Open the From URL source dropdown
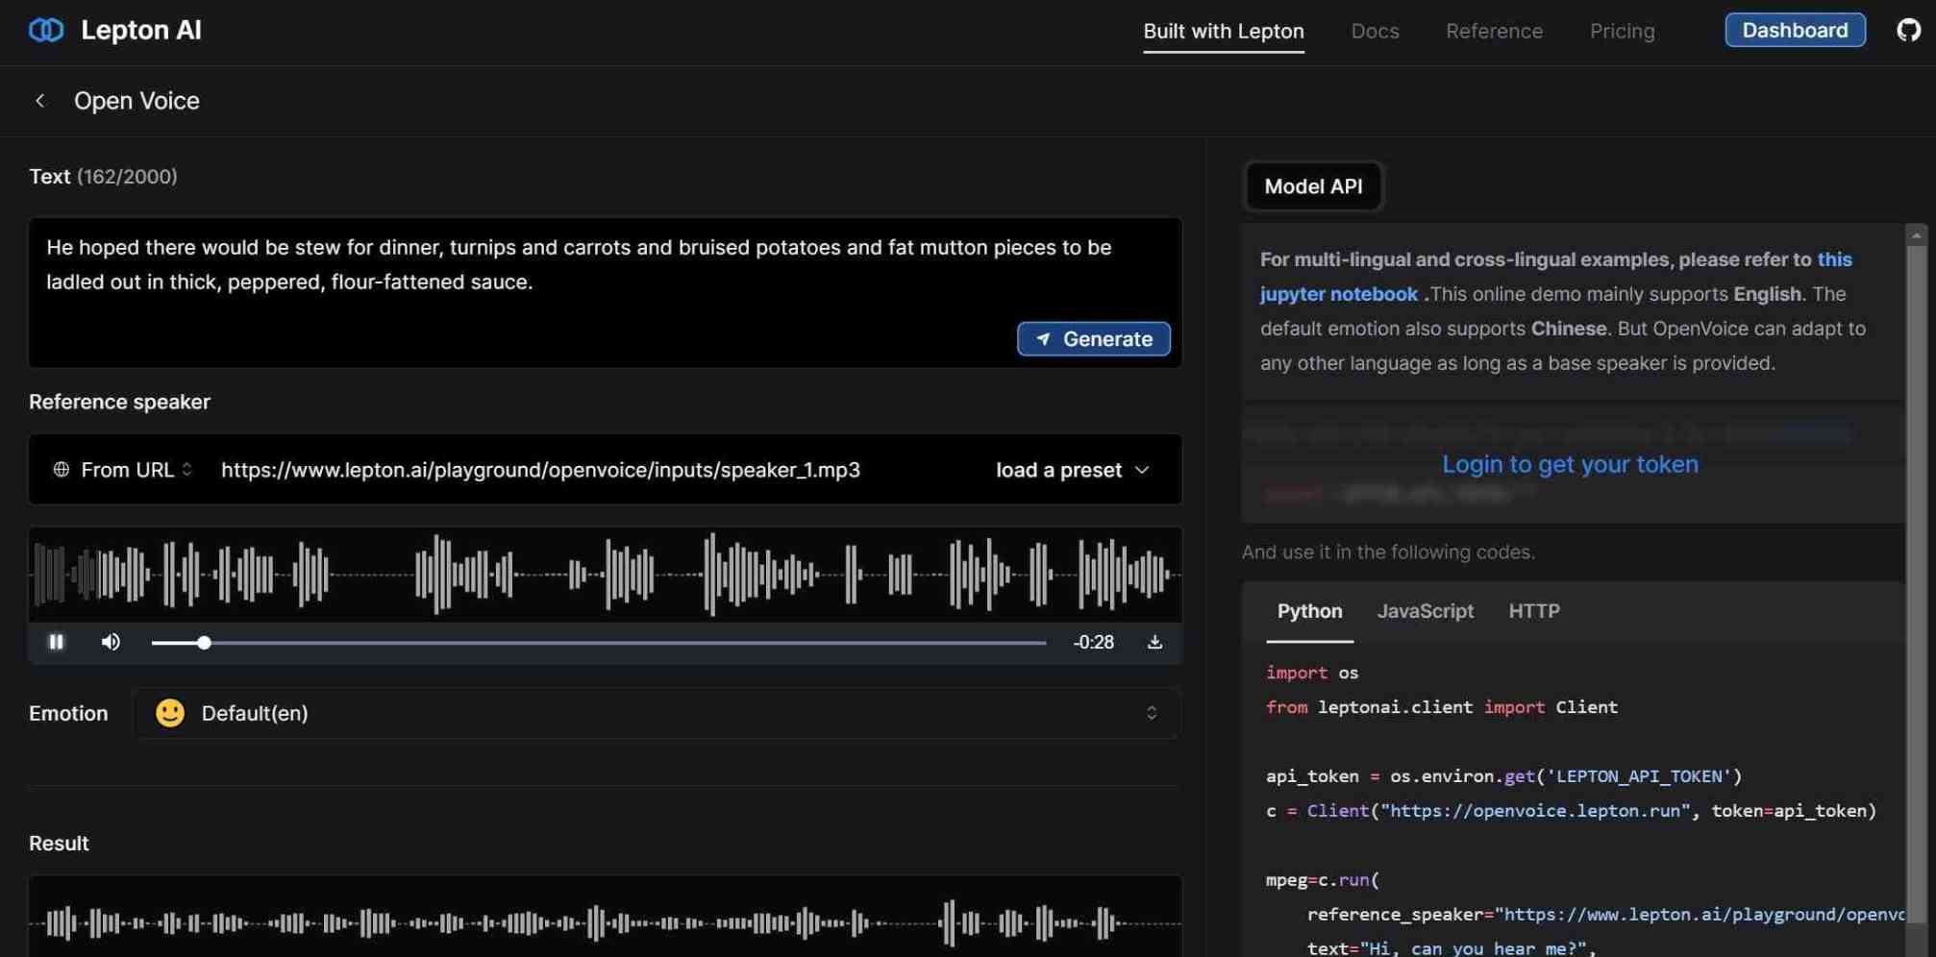 click(123, 469)
